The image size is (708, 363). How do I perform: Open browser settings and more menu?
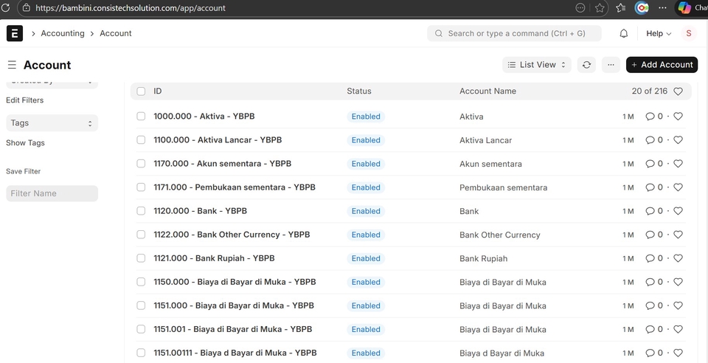tap(662, 7)
